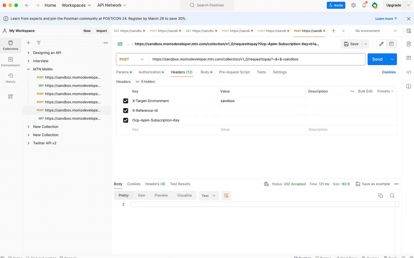
Task: Toggle the line wrap icon in response
Action: 226,196
